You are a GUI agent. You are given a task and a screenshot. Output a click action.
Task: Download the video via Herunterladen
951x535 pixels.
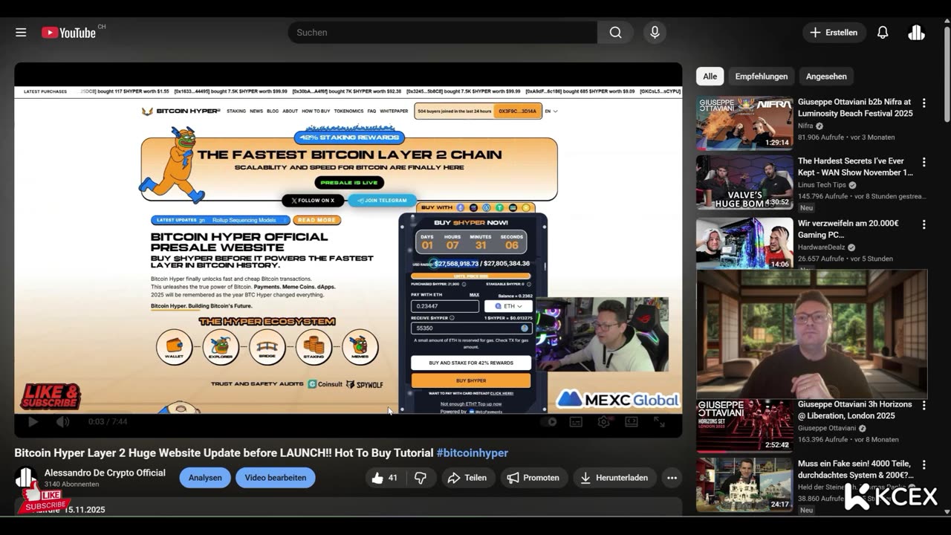tap(614, 478)
